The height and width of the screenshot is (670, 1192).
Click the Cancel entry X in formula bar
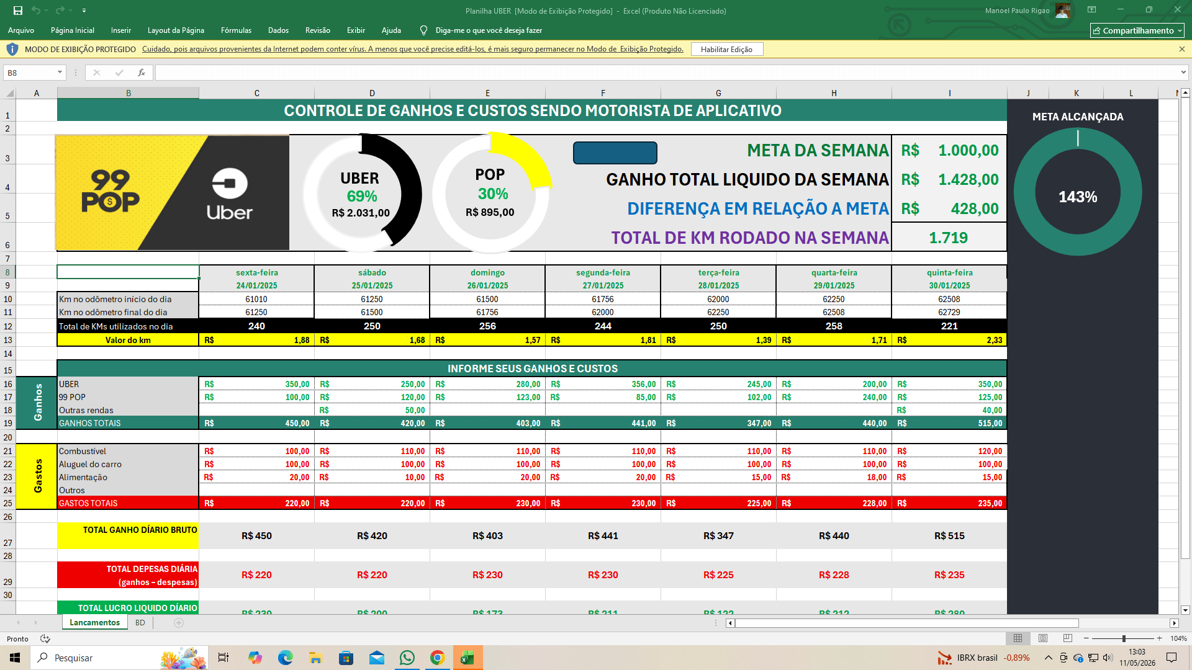point(97,73)
